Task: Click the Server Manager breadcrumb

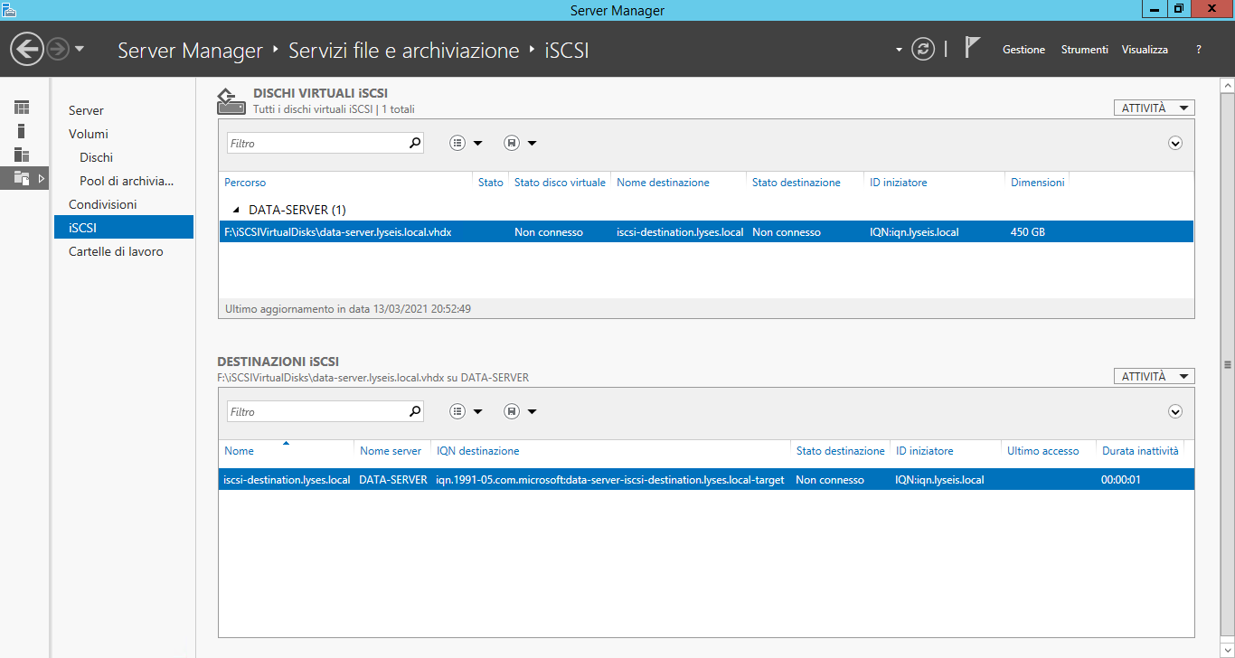Action: tap(190, 51)
